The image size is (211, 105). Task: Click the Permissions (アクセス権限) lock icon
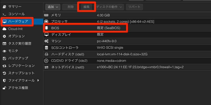click(4, 88)
